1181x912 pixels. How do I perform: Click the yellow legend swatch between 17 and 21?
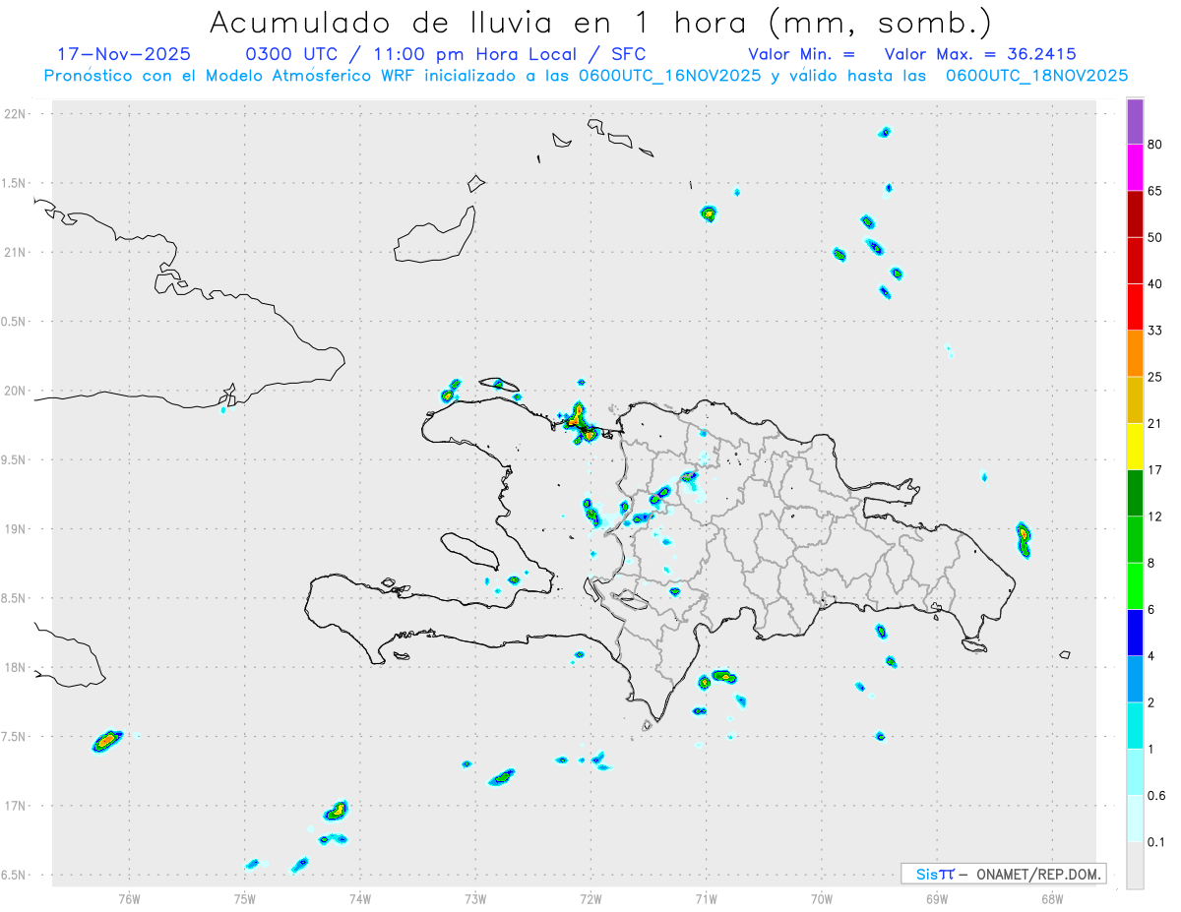point(1135,447)
